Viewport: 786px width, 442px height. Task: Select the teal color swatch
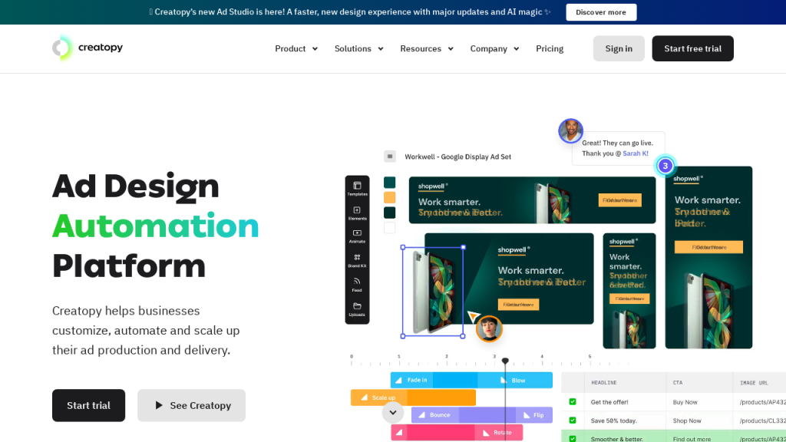pos(389,182)
